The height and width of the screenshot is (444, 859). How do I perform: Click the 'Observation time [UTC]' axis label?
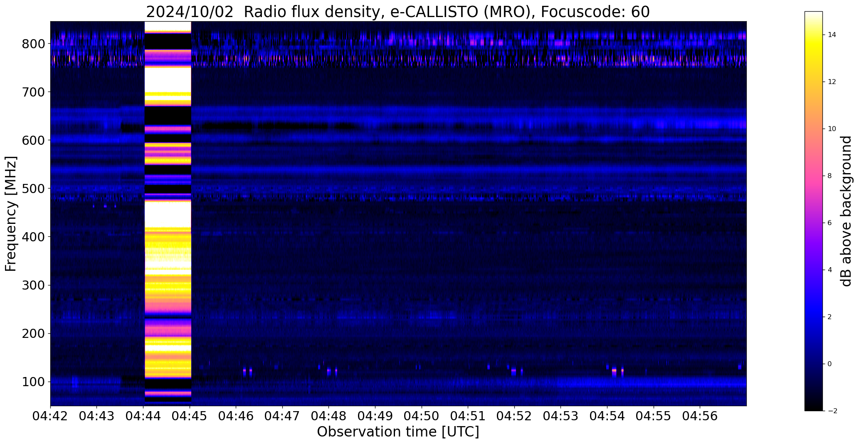point(398,432)
